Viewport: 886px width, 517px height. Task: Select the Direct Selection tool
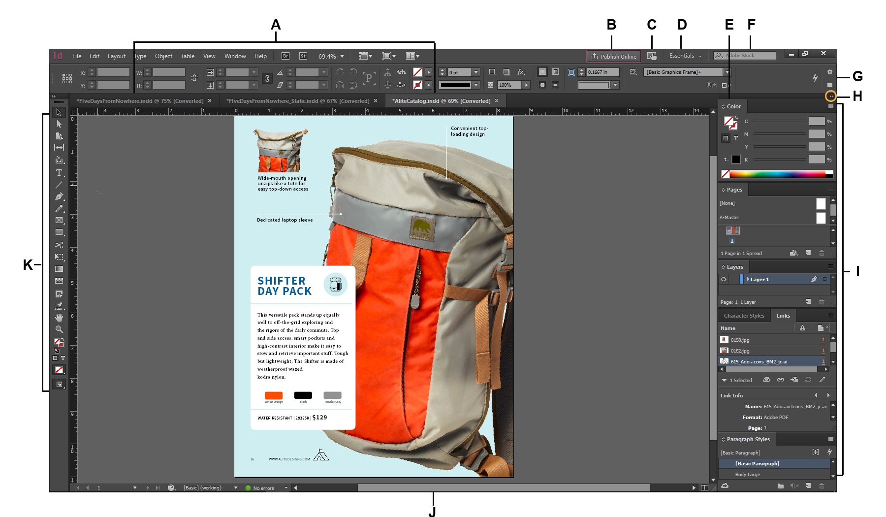[59, 124]
